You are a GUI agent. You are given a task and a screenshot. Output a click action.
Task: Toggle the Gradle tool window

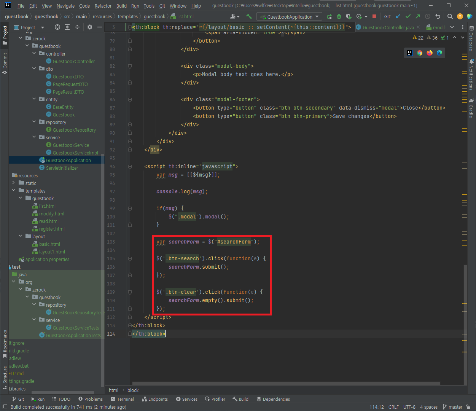point(471,108)
